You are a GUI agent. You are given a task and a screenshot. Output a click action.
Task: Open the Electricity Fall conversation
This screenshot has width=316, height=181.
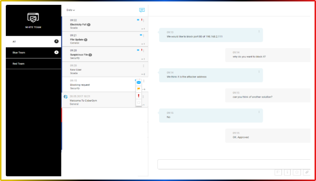pyautogui.click(x=105, y=24)
